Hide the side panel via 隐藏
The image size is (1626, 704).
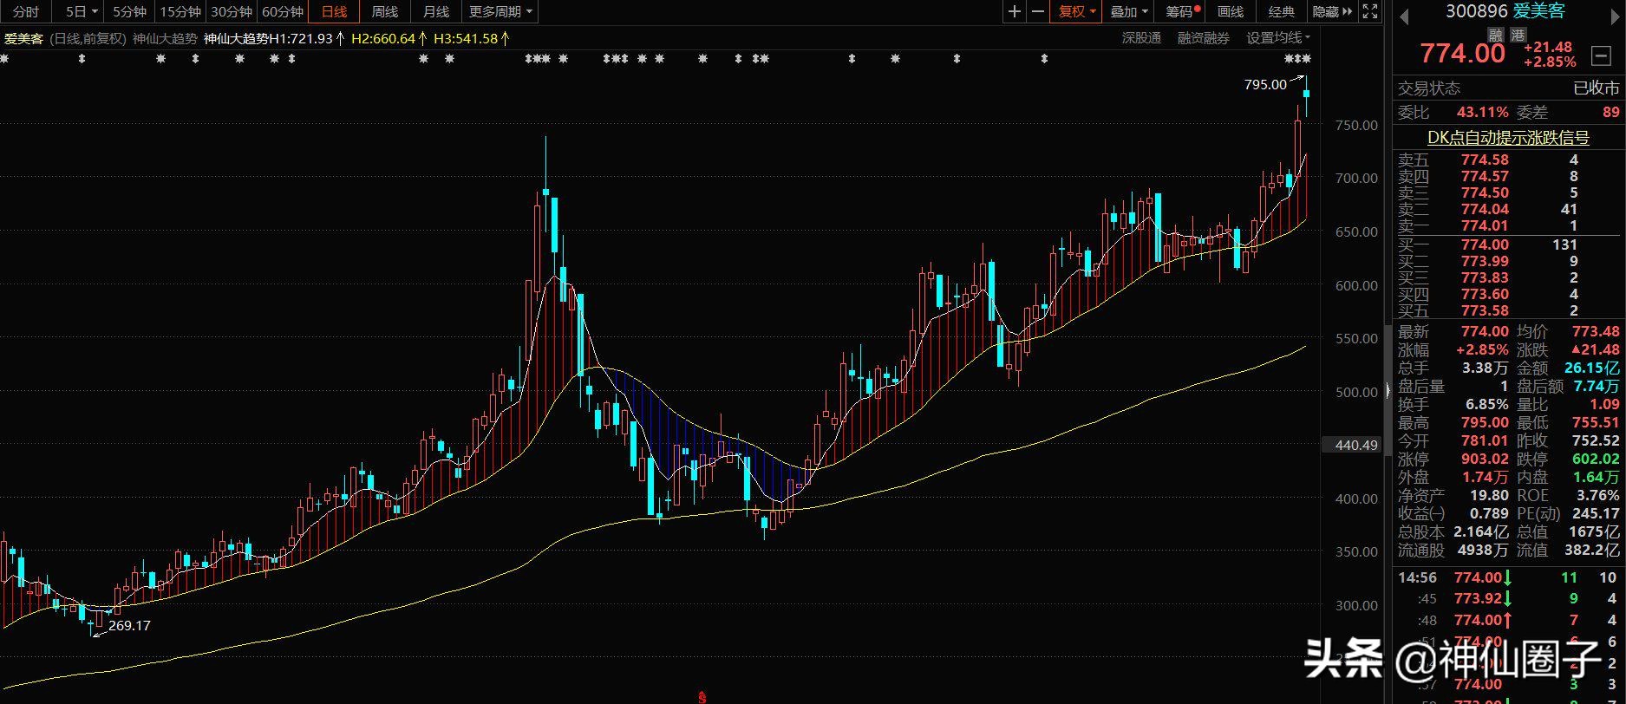(x=1331, y=11)
